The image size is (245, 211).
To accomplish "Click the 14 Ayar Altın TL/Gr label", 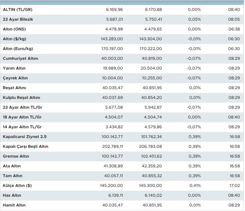I will pos(22,127).
